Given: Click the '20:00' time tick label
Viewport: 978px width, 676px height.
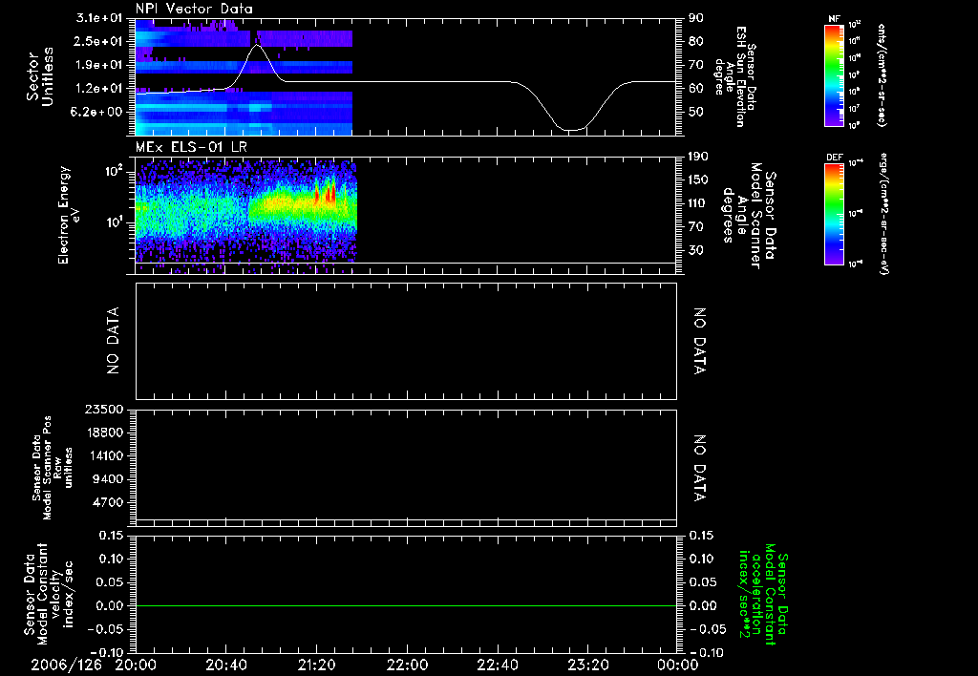Looking at the screenshot, I should click(x=136, y=665).
